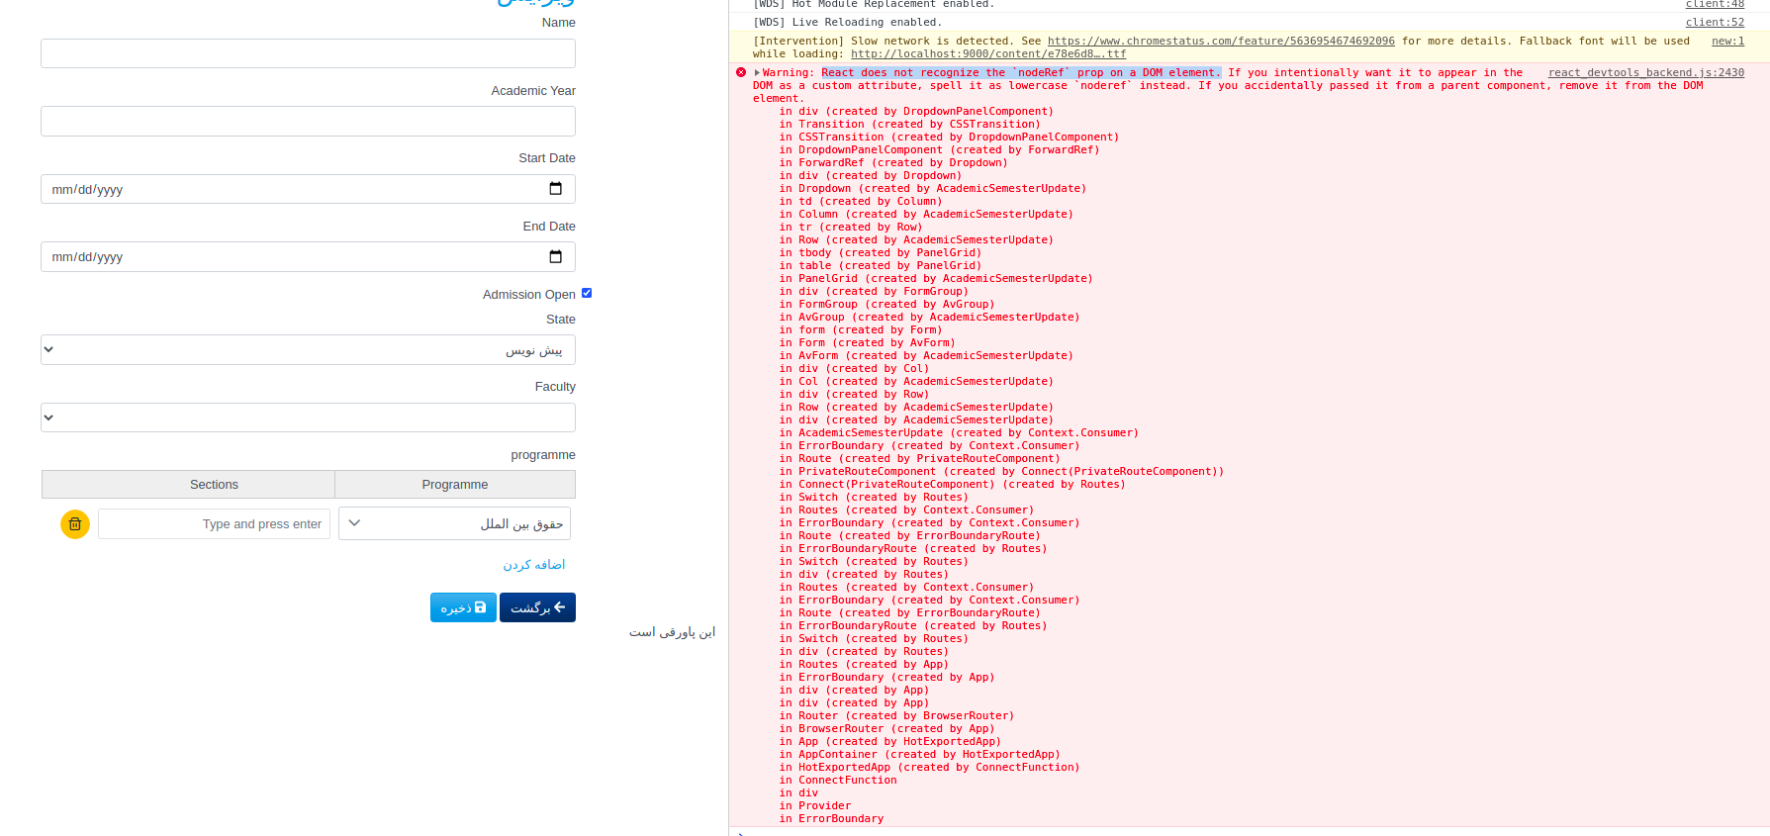The width and height of the screenshot is (1770, 836).
Task: Open the End Date calendar picker icon
Action: pos(555,257)
